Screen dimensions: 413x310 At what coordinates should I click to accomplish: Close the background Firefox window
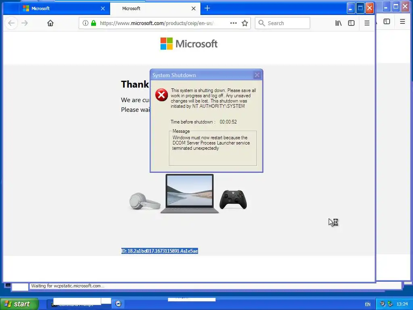405,6
